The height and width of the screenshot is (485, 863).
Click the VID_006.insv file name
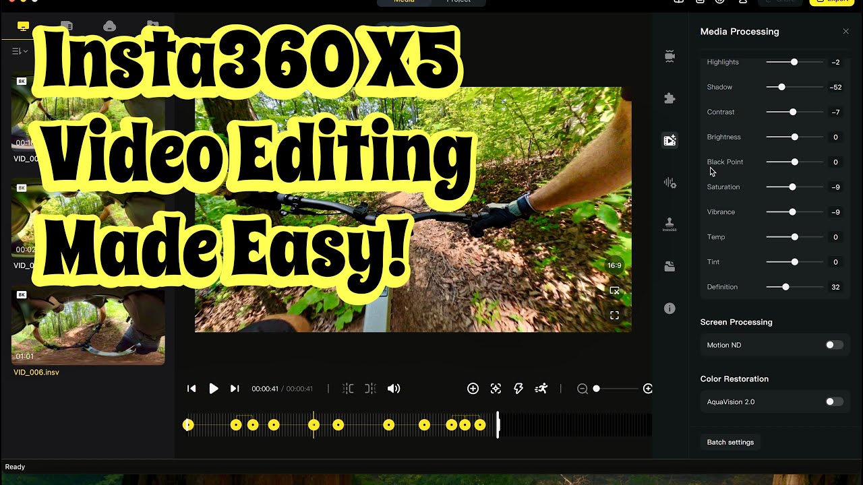(x=36, y=372)
